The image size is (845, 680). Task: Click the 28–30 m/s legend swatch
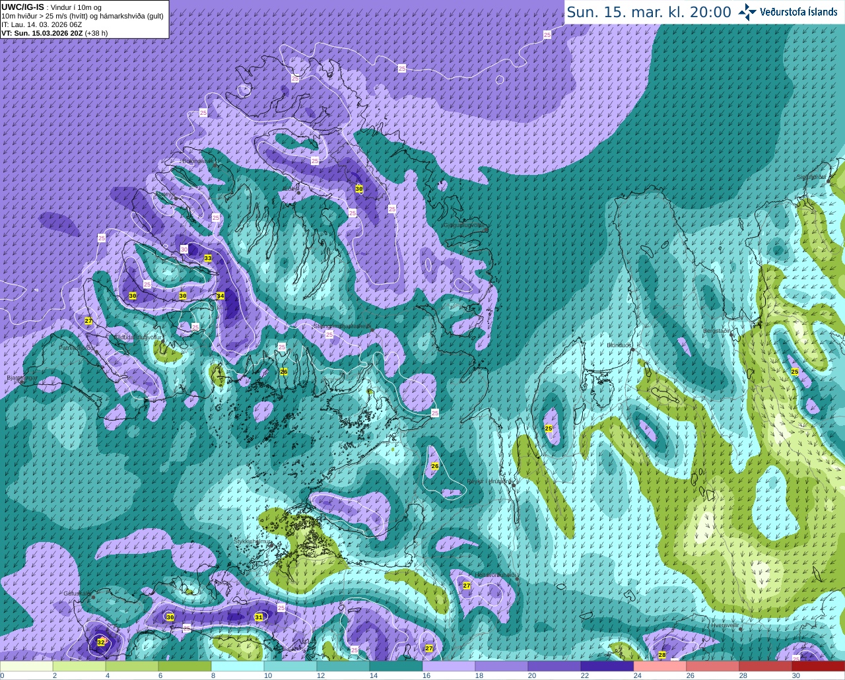coord(766,666)
